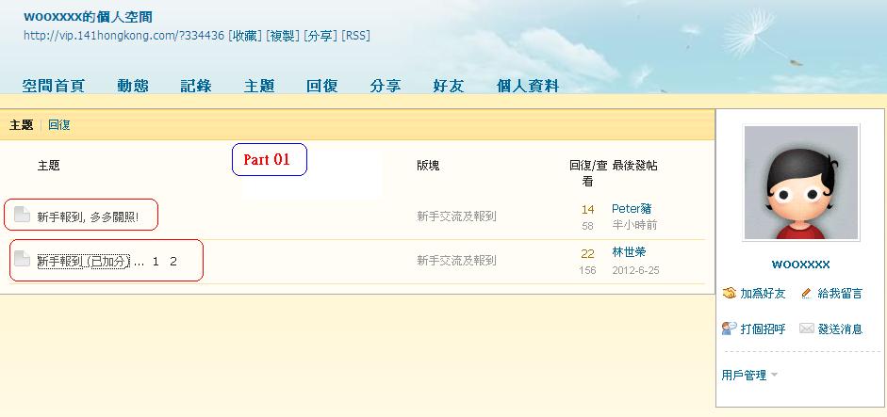The image size is (887, 417).
Task: Click document icon beside 新手報到, 多多關照!
Action: pyautogui.click(x=22, y=215)
